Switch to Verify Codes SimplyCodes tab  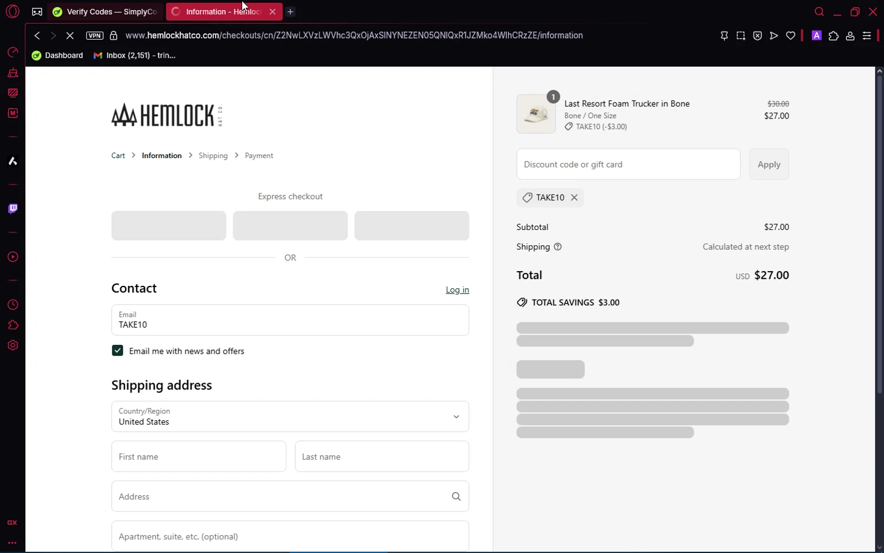(106, 12)
